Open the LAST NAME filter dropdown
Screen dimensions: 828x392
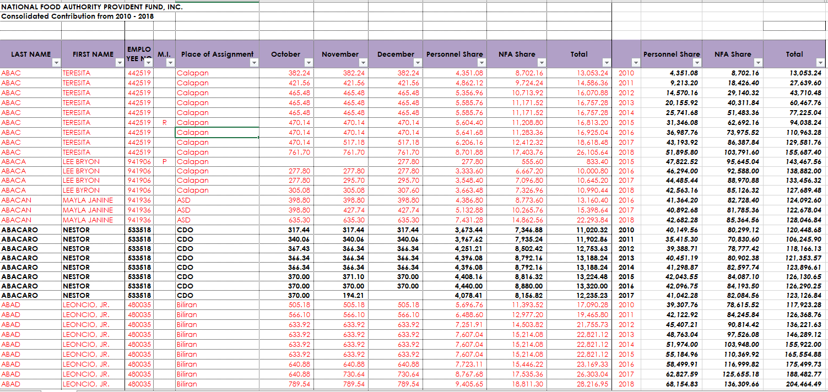click(57, 63)
